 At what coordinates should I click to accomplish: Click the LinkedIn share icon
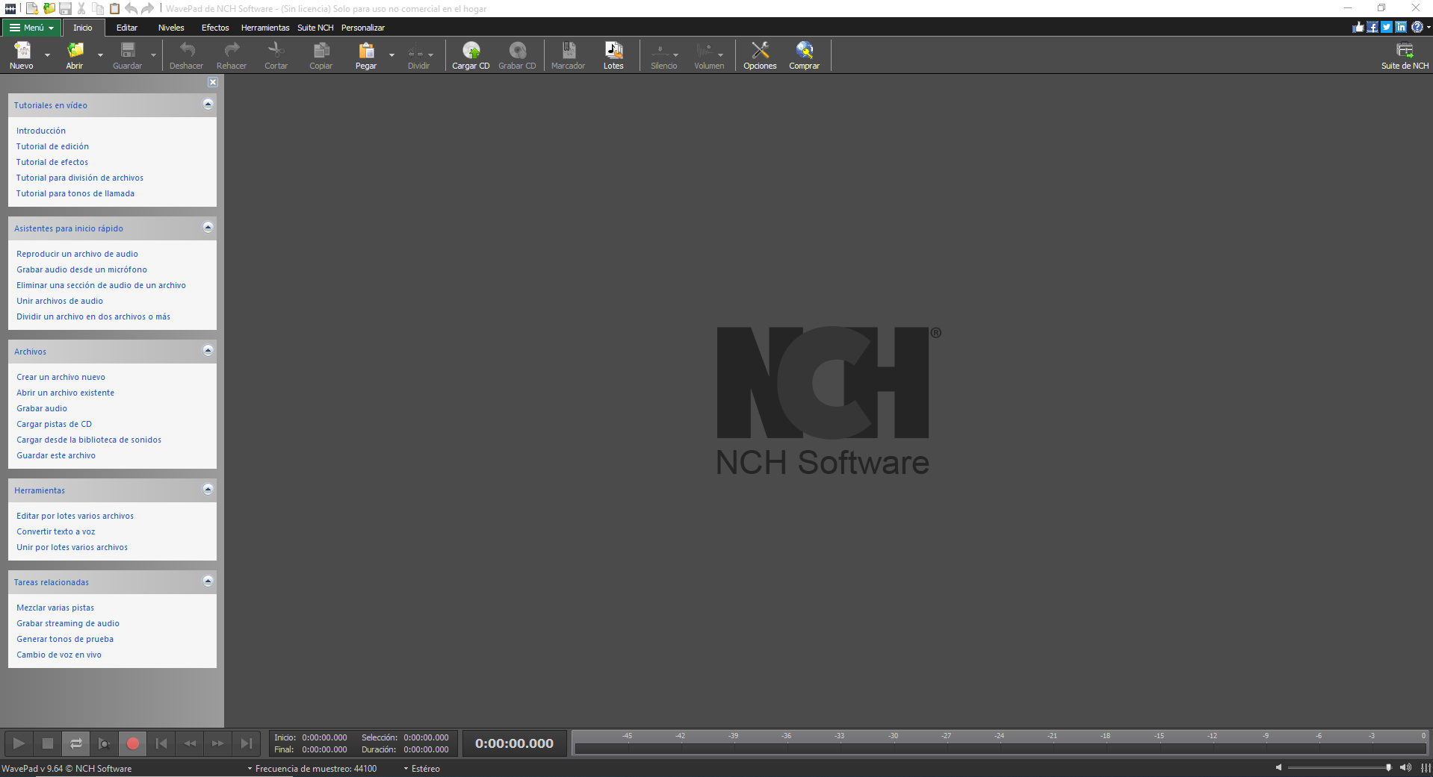point(1401,28)
